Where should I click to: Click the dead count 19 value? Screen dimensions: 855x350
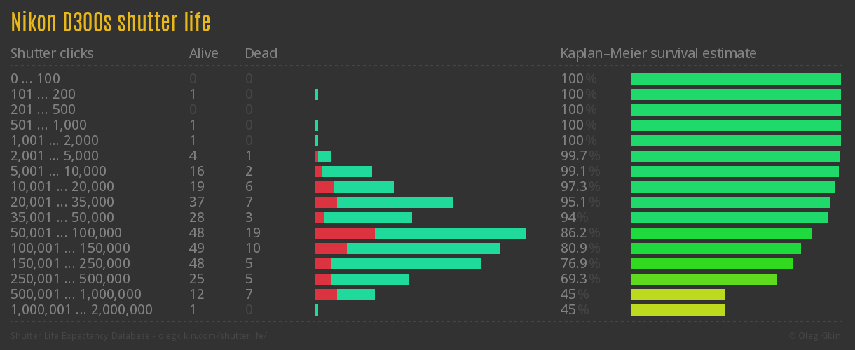[x=252, y=232]
